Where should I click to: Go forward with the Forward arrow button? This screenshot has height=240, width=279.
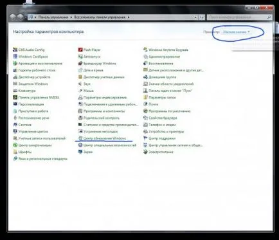pos(21,17)
